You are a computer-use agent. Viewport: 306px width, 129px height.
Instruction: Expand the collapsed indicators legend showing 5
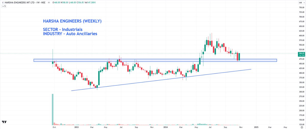click(x=4, y=6)
